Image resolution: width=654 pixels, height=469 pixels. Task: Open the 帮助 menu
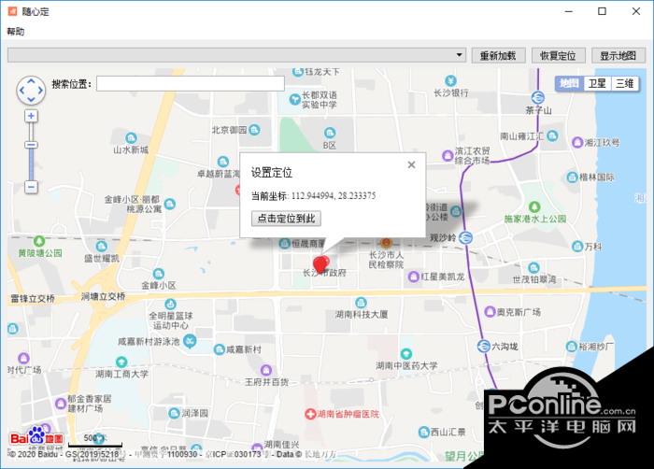(16, 31)
